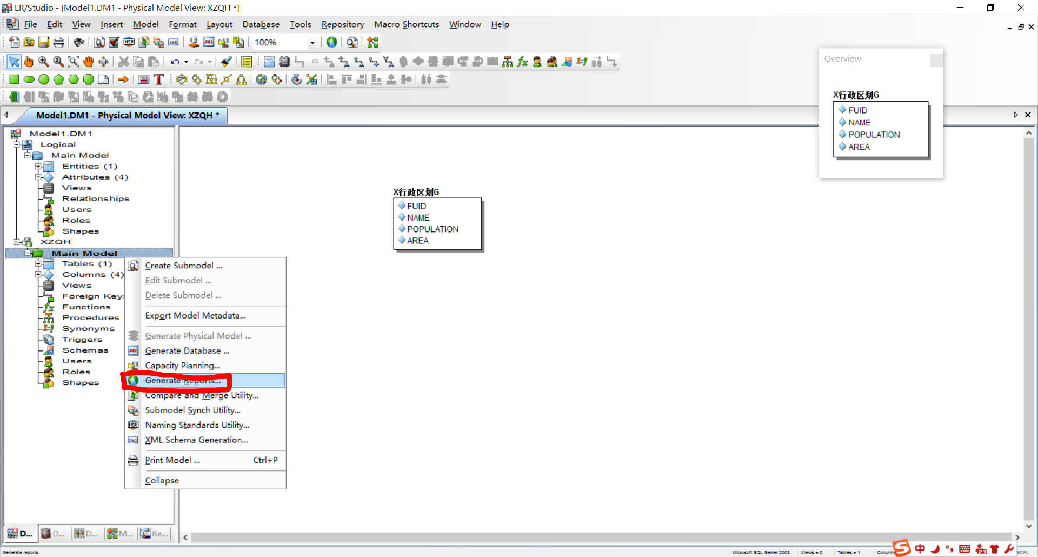Open the undo history dropdown arrow

click(x=186, y=62)
